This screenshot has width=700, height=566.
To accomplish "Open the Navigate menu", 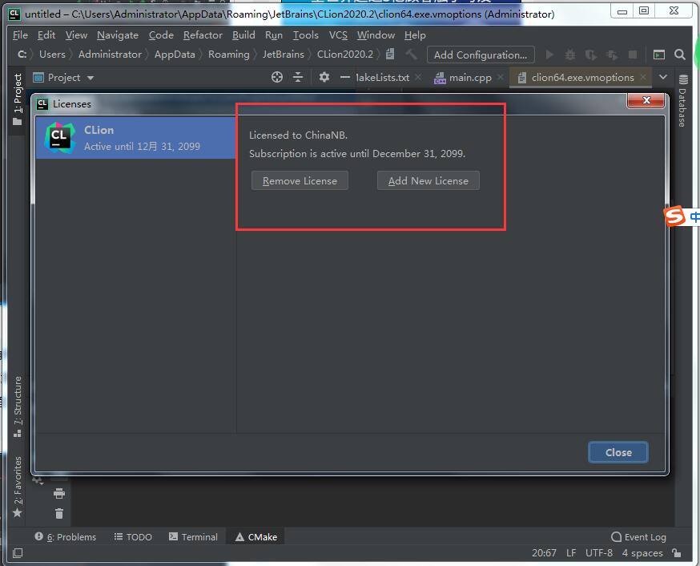I will tap(118, 35).
